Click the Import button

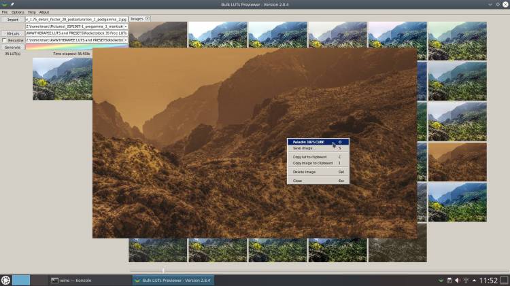(13, 20)
